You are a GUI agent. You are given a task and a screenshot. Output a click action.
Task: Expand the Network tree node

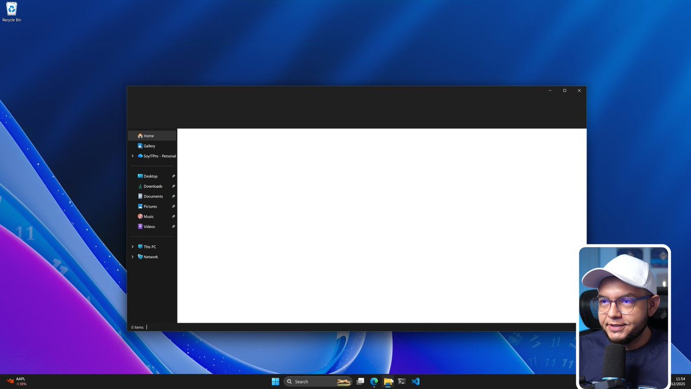[132, 257]
